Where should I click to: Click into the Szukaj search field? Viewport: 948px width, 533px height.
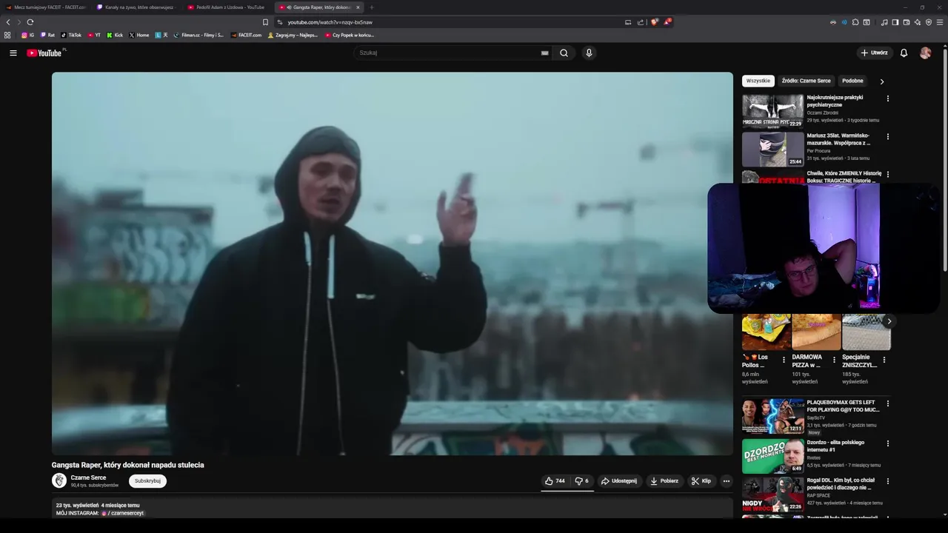[x=449, y=53]
